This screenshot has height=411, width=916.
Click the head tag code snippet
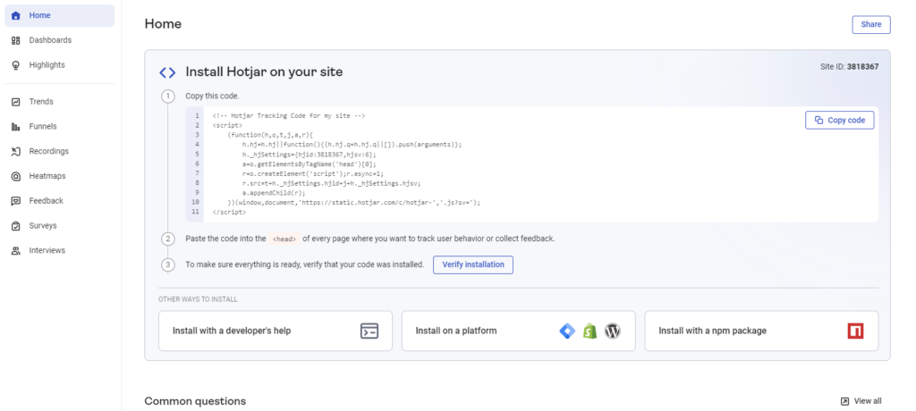coord(284,239)
